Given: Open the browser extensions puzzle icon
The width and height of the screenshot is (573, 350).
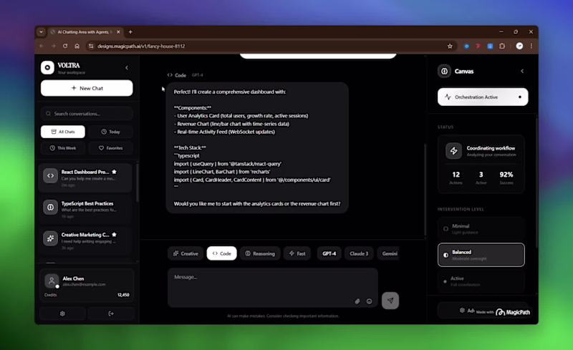Looking at the screenshot, I should pos(502,46).
